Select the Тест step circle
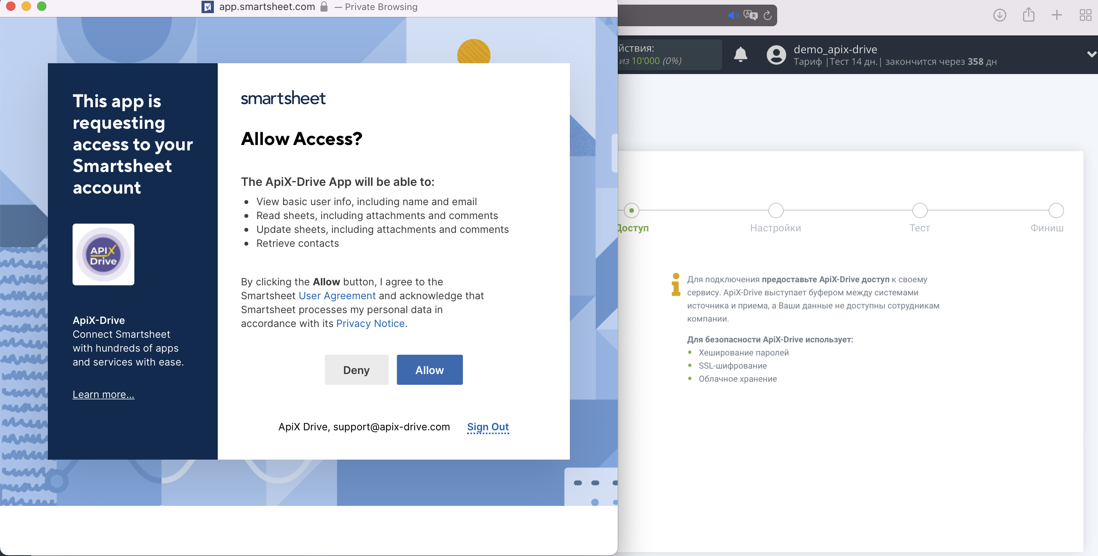 [920, 210]
